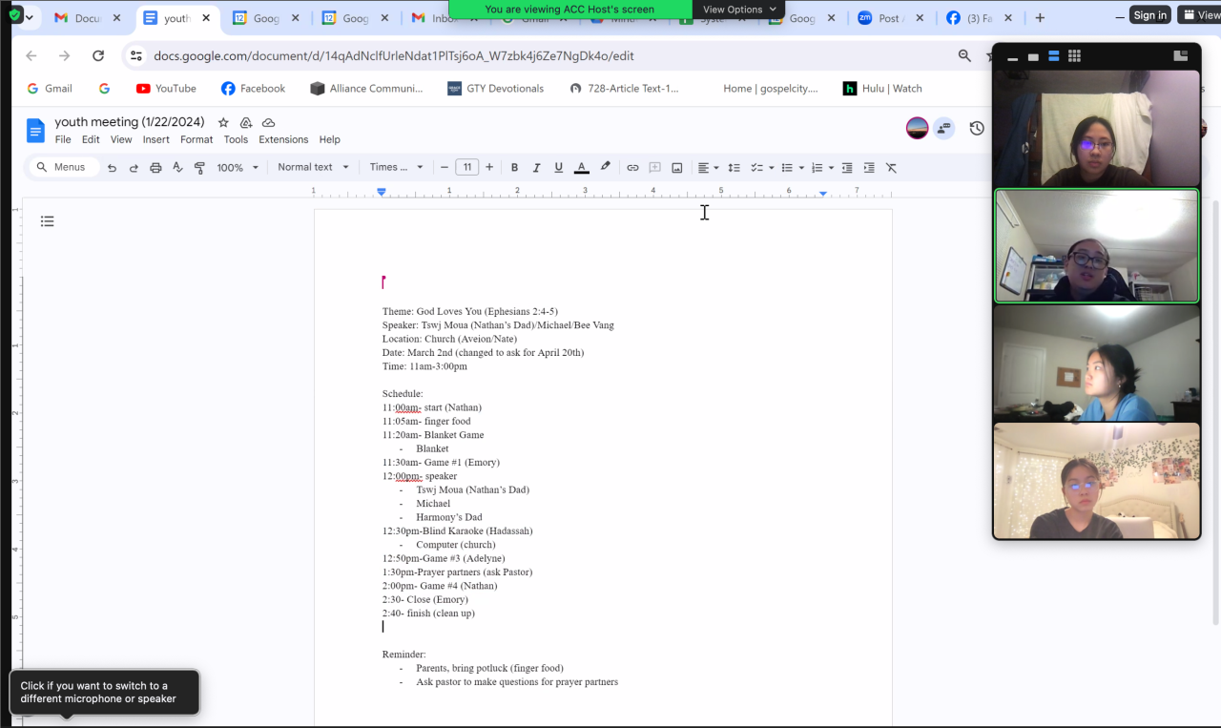Open the Google Docs home icon
Viewport: 1221px width, 728px height.
coord(35,130)
